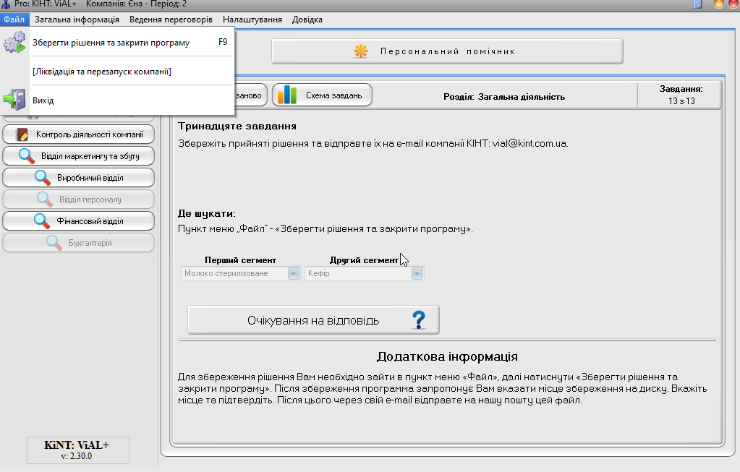Click the bar chart icon on Схема завдань
Viewport: 740px width, 472px height.
click(x=287, y=95)
